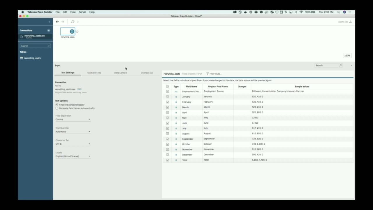Refresh the flow data
The height and width of the screenshot is (210, 373).
click(x=73, y=22)
